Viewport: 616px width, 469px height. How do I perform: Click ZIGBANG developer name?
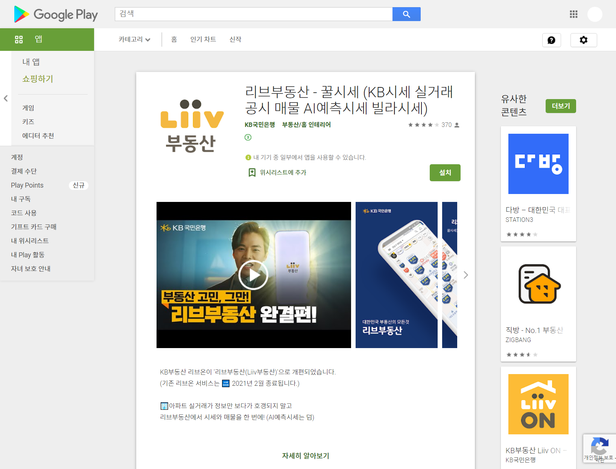click(518, 340)
